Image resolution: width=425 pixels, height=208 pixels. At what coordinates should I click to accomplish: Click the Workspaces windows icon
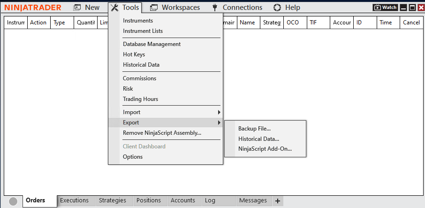tap(153, 8)
